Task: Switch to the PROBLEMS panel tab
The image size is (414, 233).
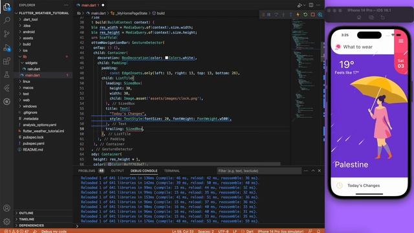Action: point(87,171)
